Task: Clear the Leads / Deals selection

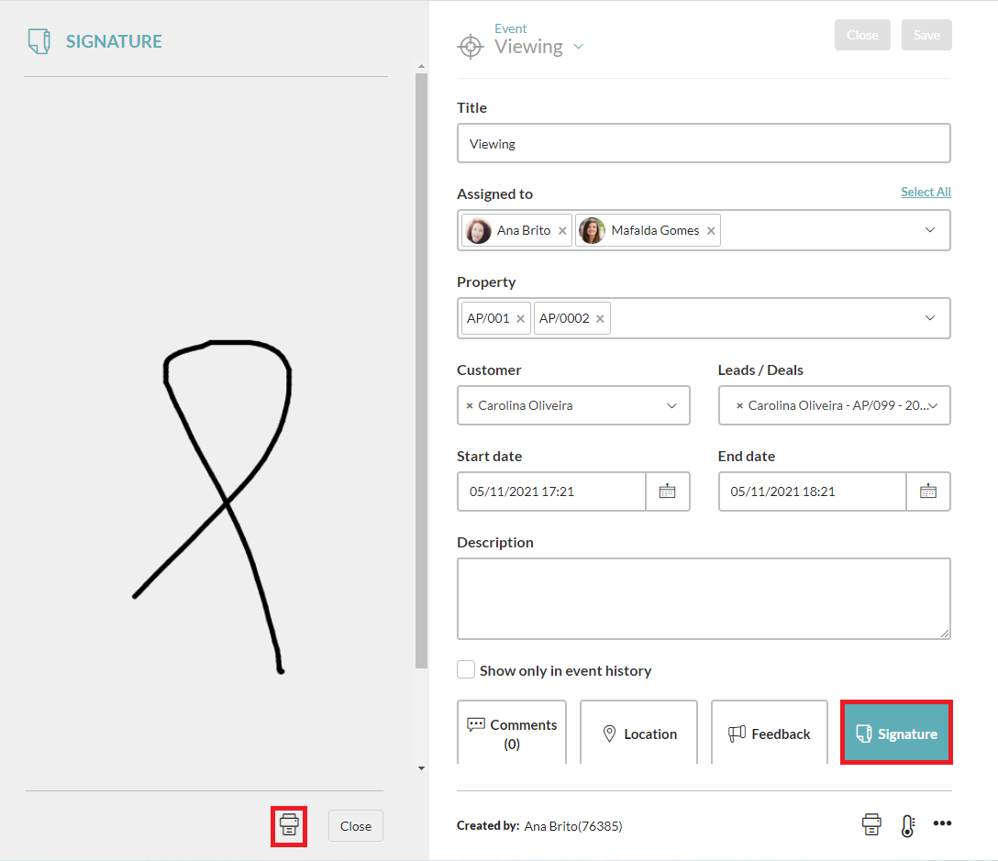Action: [x=739, y=405]
